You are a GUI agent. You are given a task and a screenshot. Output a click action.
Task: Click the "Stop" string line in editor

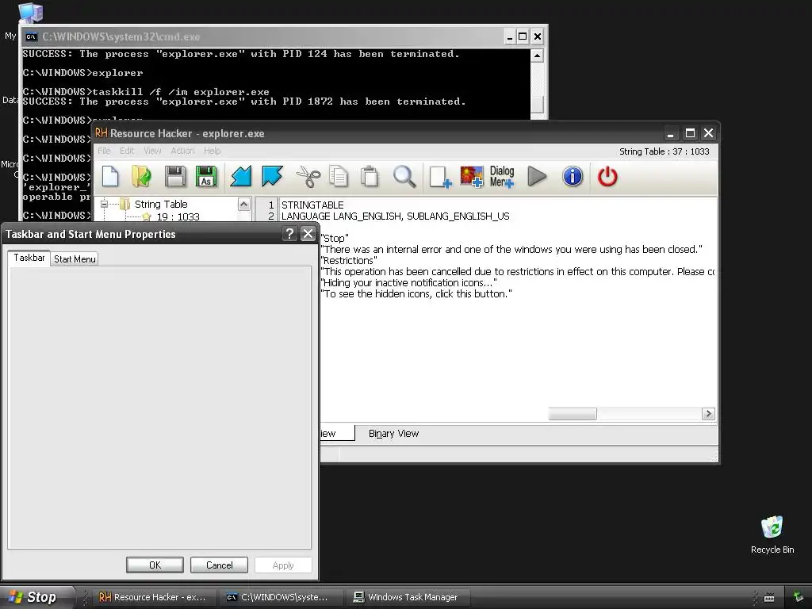335,238
